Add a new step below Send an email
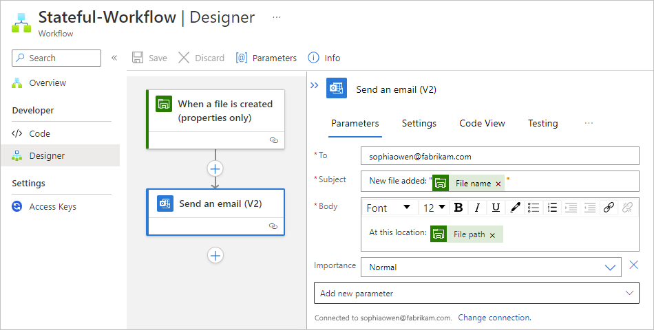Screen dimensions: 654x330 (215, 255)
